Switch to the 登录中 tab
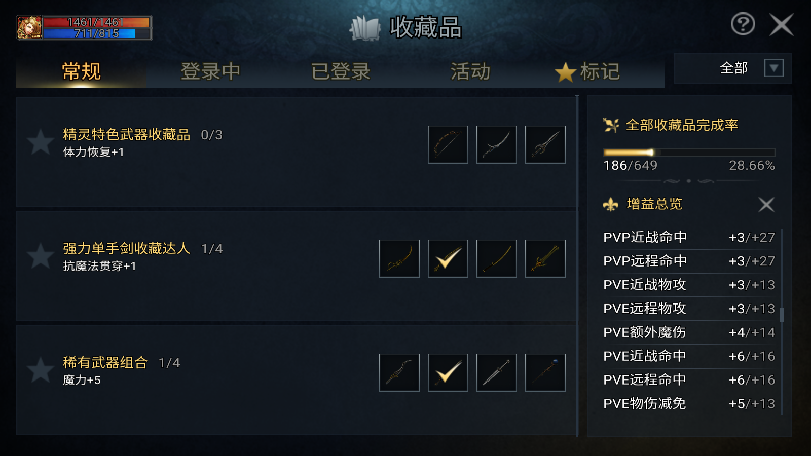Viewport: 811px width, 456px height. tap(210, 71)
